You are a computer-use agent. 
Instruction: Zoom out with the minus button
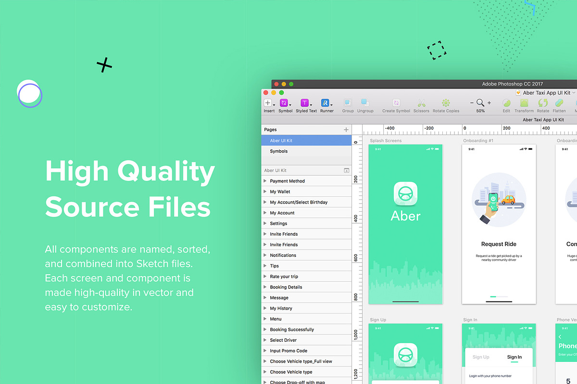click(472, 103)
